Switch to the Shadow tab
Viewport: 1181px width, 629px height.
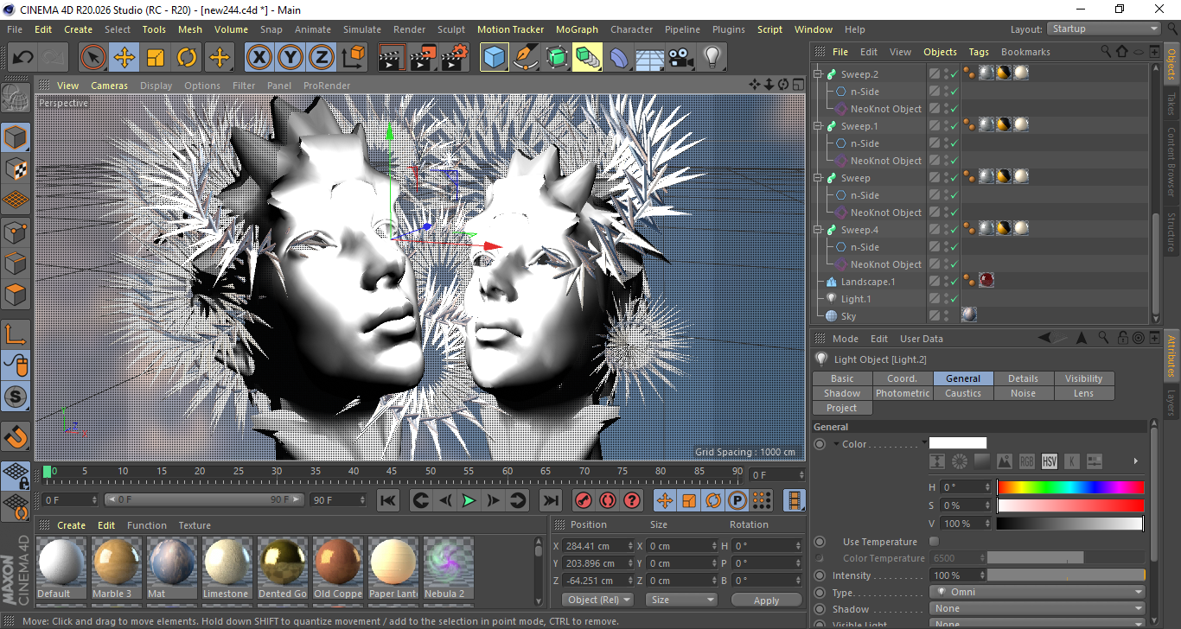(x=842, y=393)
